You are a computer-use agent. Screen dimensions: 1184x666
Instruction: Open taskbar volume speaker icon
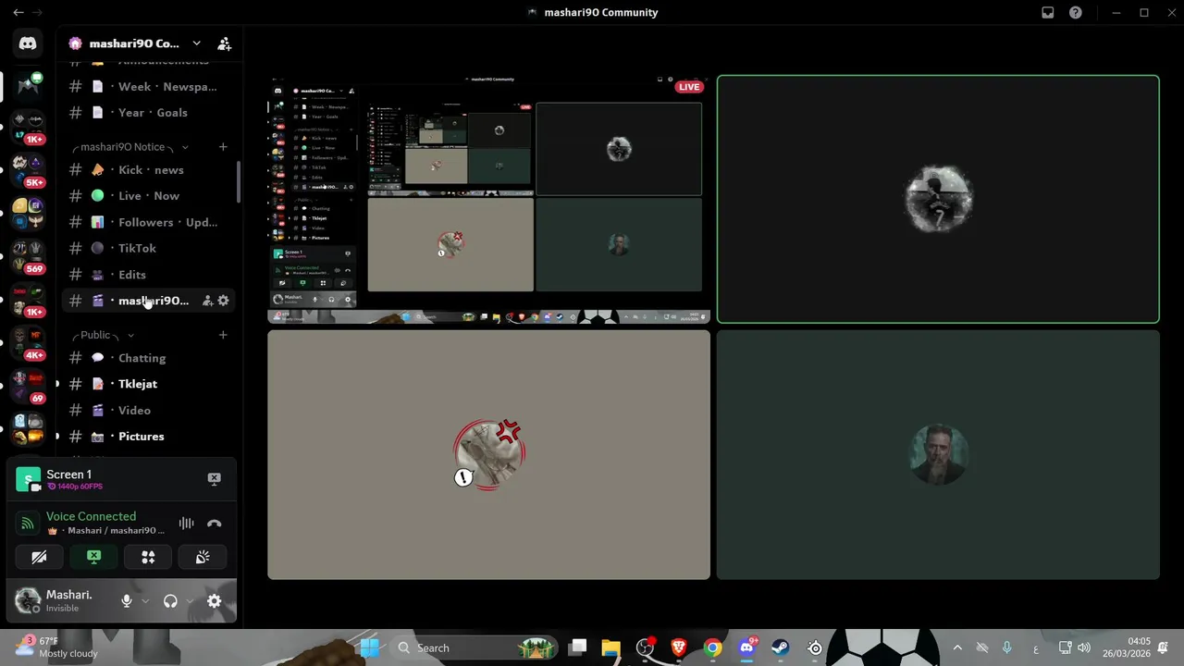pyautogui.click(x=1083, y=647)
